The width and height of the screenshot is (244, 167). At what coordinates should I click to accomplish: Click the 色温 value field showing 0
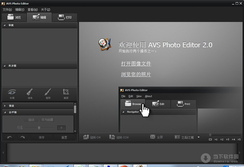(61, 128)
